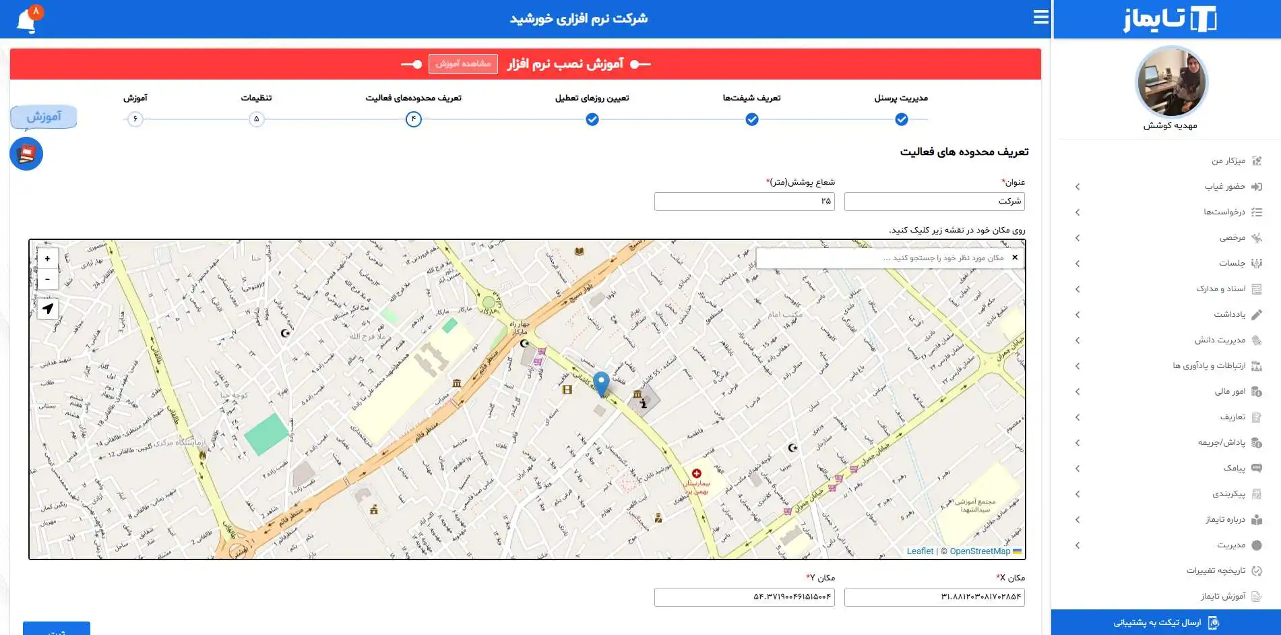
Task: Go to step 6 آموزش in wizard
Action: [x=135, y=119]
